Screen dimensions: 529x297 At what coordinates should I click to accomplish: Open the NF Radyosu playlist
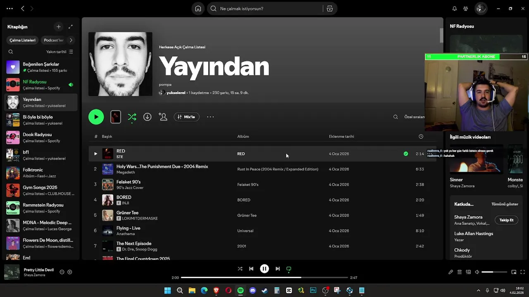click(x=40, y=85)
